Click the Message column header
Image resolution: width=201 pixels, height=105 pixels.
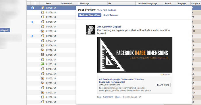click(x=93, y=3)
